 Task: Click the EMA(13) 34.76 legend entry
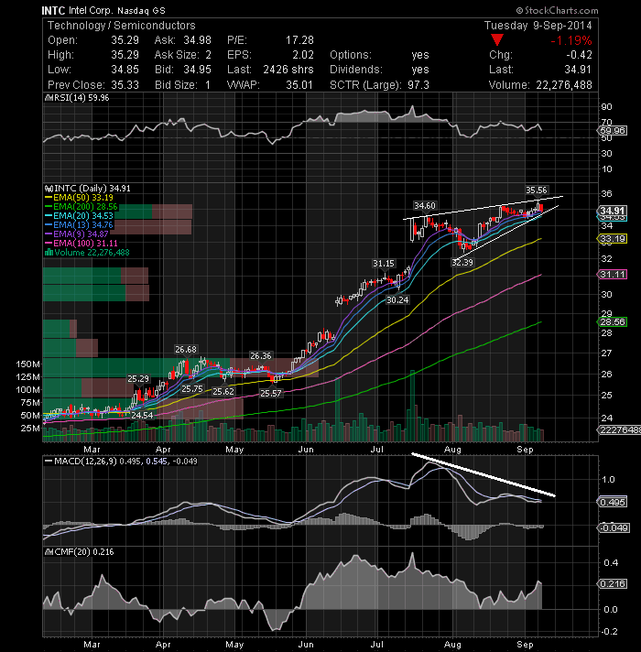79,225
